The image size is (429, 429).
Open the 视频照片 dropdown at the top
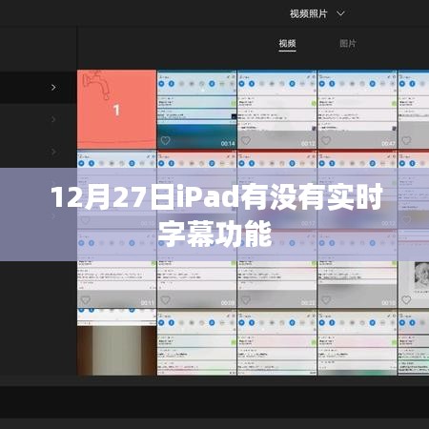click(317, 13)
